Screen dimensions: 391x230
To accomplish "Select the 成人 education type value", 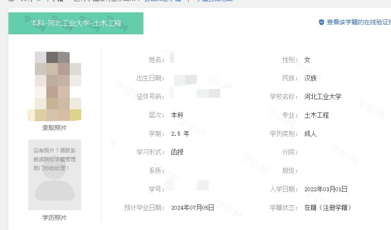I will pyautogui.click(x=310, y=134).
